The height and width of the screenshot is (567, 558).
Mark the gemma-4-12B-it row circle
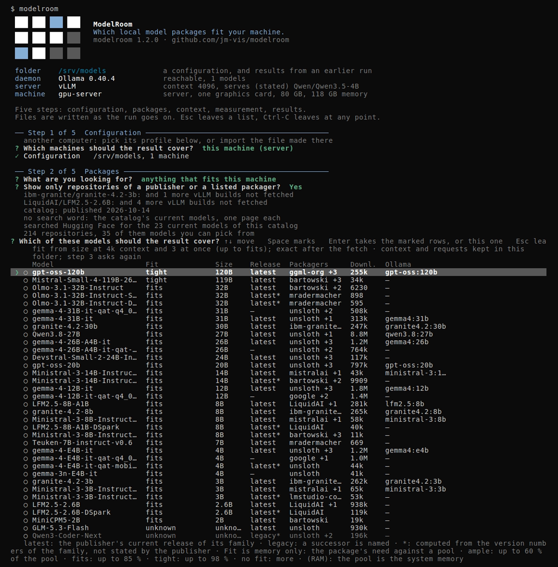(x=25, y=389)
